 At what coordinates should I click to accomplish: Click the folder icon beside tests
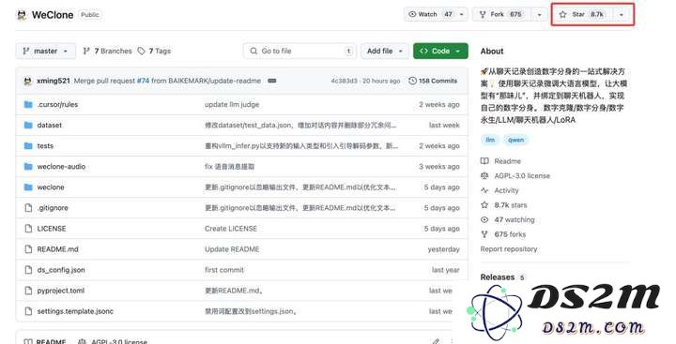[28, 146]
